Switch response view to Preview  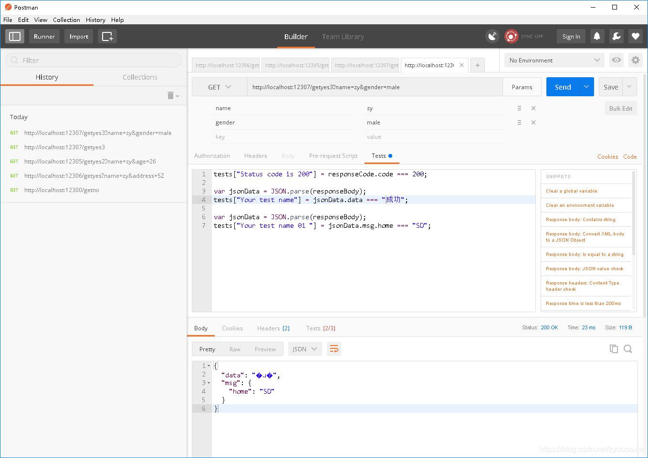(x=265, y=349)
